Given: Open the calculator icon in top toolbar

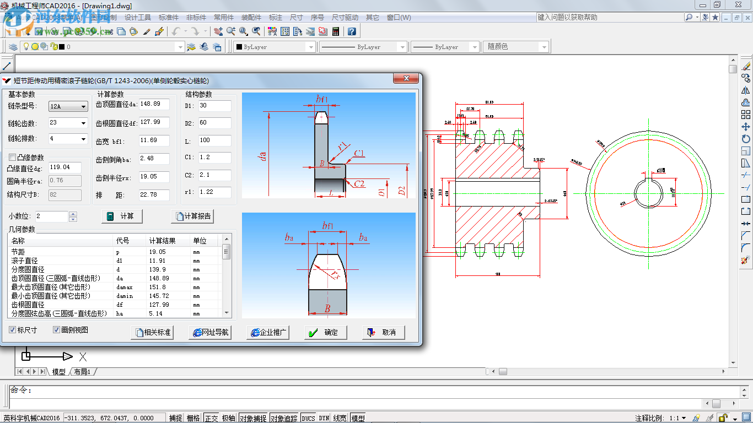Looking at the screenshot, I should tap(335, 31).
